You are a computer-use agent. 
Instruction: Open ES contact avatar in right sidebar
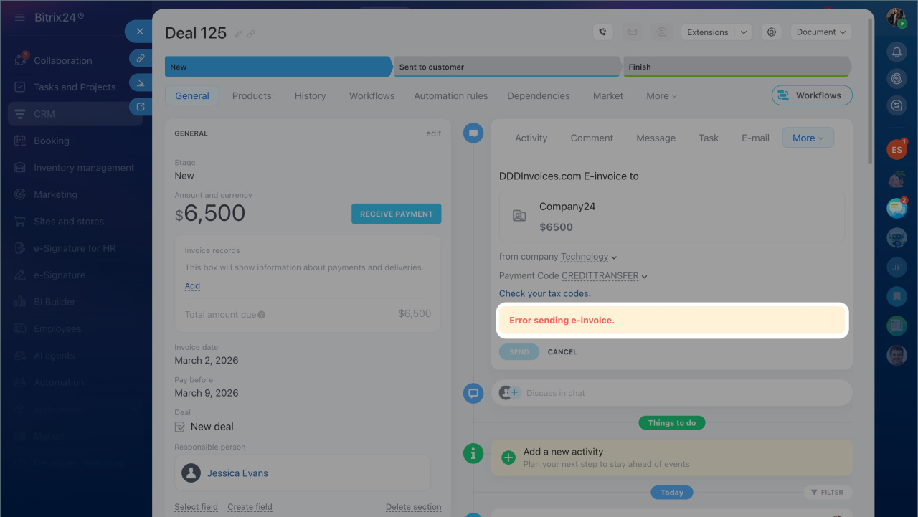tap(896, 150)
